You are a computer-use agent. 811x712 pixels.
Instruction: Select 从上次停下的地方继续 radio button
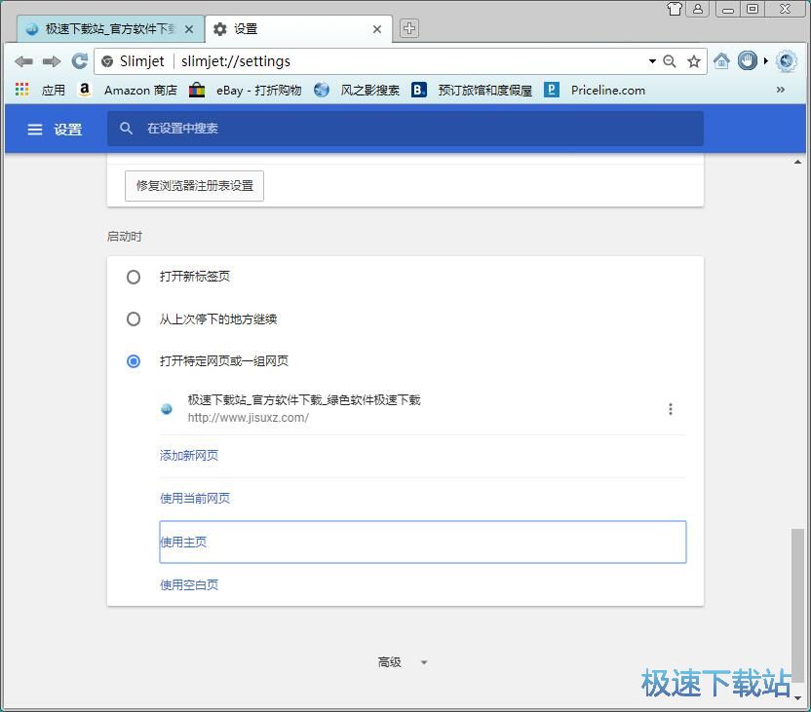[134, 319]
